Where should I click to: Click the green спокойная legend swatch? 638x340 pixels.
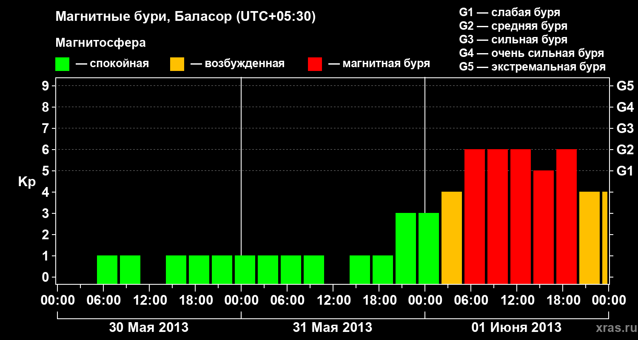click(62, 64)
